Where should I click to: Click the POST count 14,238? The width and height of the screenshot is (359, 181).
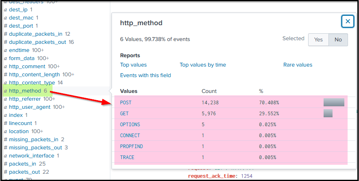210,103
